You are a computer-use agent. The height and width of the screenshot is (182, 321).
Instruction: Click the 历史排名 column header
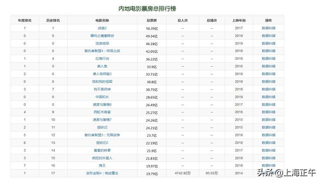[x=53, y=21]
